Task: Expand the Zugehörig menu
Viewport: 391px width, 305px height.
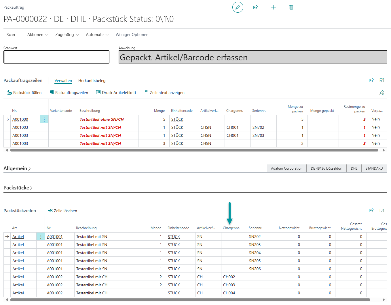Action: (67, 34)
